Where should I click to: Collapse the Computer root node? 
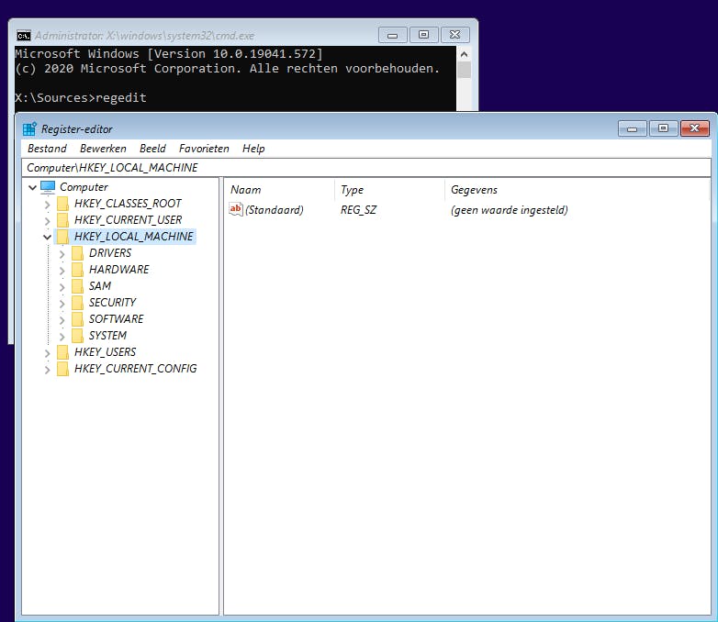[32, 187]
